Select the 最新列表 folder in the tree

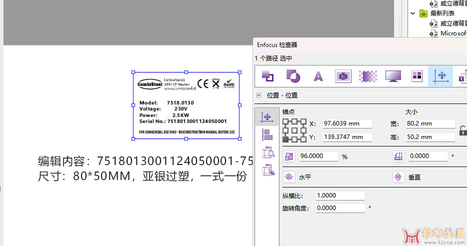pos(442,13)
